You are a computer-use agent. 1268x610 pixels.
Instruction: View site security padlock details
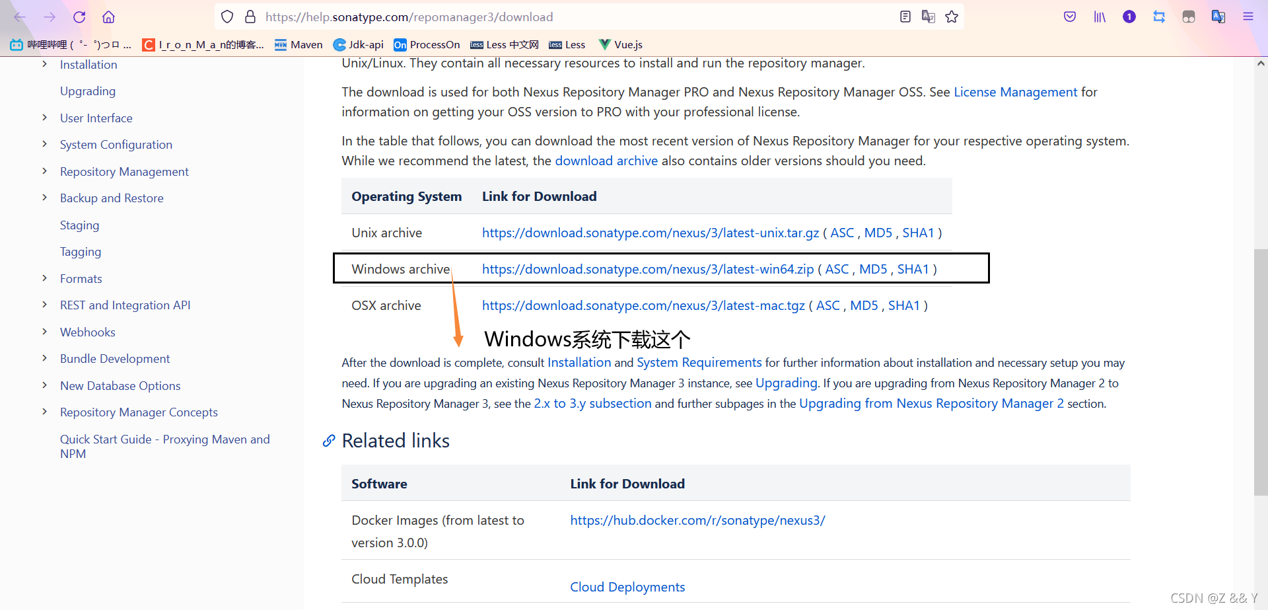(250, 17)
